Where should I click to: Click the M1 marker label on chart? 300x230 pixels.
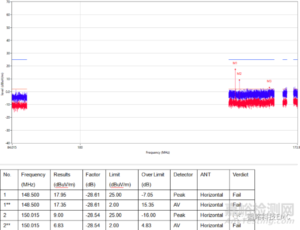235,63
